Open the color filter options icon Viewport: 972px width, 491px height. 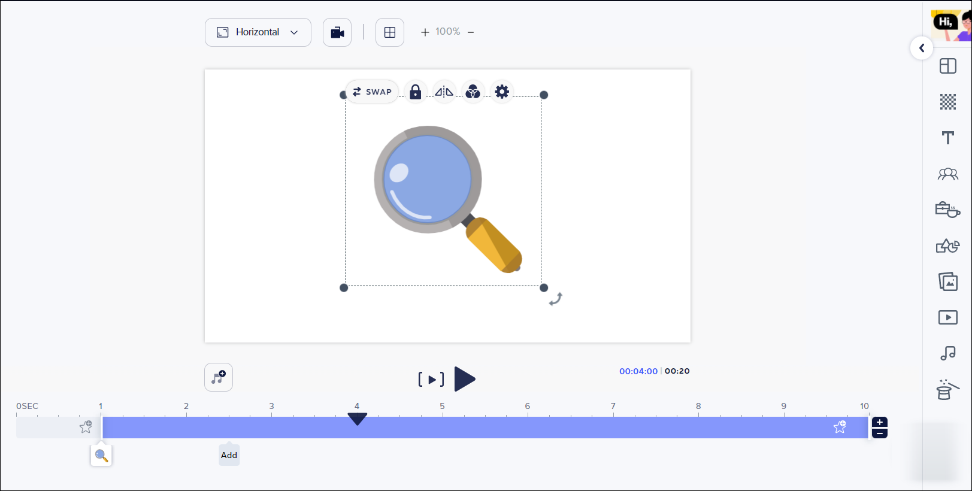473,92
